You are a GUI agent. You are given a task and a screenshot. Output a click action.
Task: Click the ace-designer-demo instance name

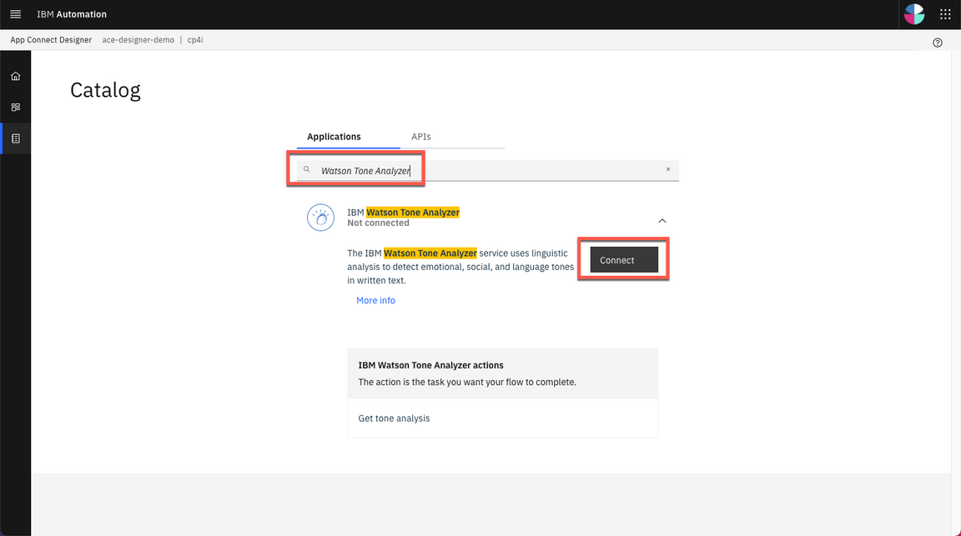pyautogui.click(x=138, y=40)
